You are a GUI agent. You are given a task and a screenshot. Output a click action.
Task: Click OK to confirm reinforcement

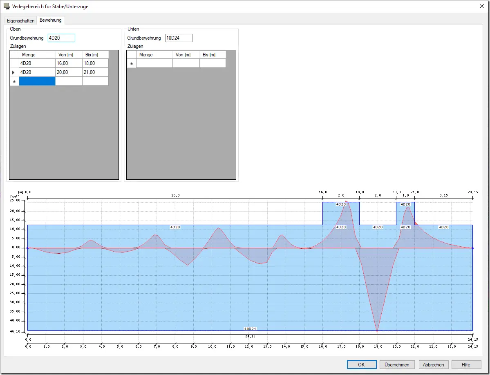362,364
